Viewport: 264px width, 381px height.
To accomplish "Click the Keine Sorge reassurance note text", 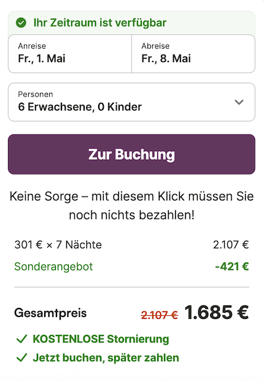I will pyautogui.click(x=131, y=206).
